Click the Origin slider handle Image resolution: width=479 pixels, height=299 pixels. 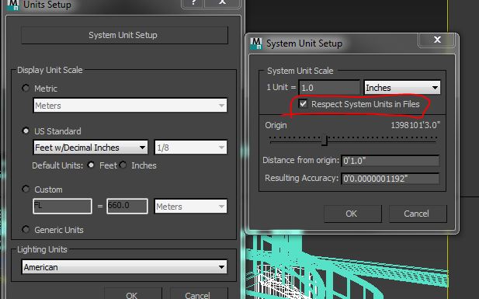point(325,141)
